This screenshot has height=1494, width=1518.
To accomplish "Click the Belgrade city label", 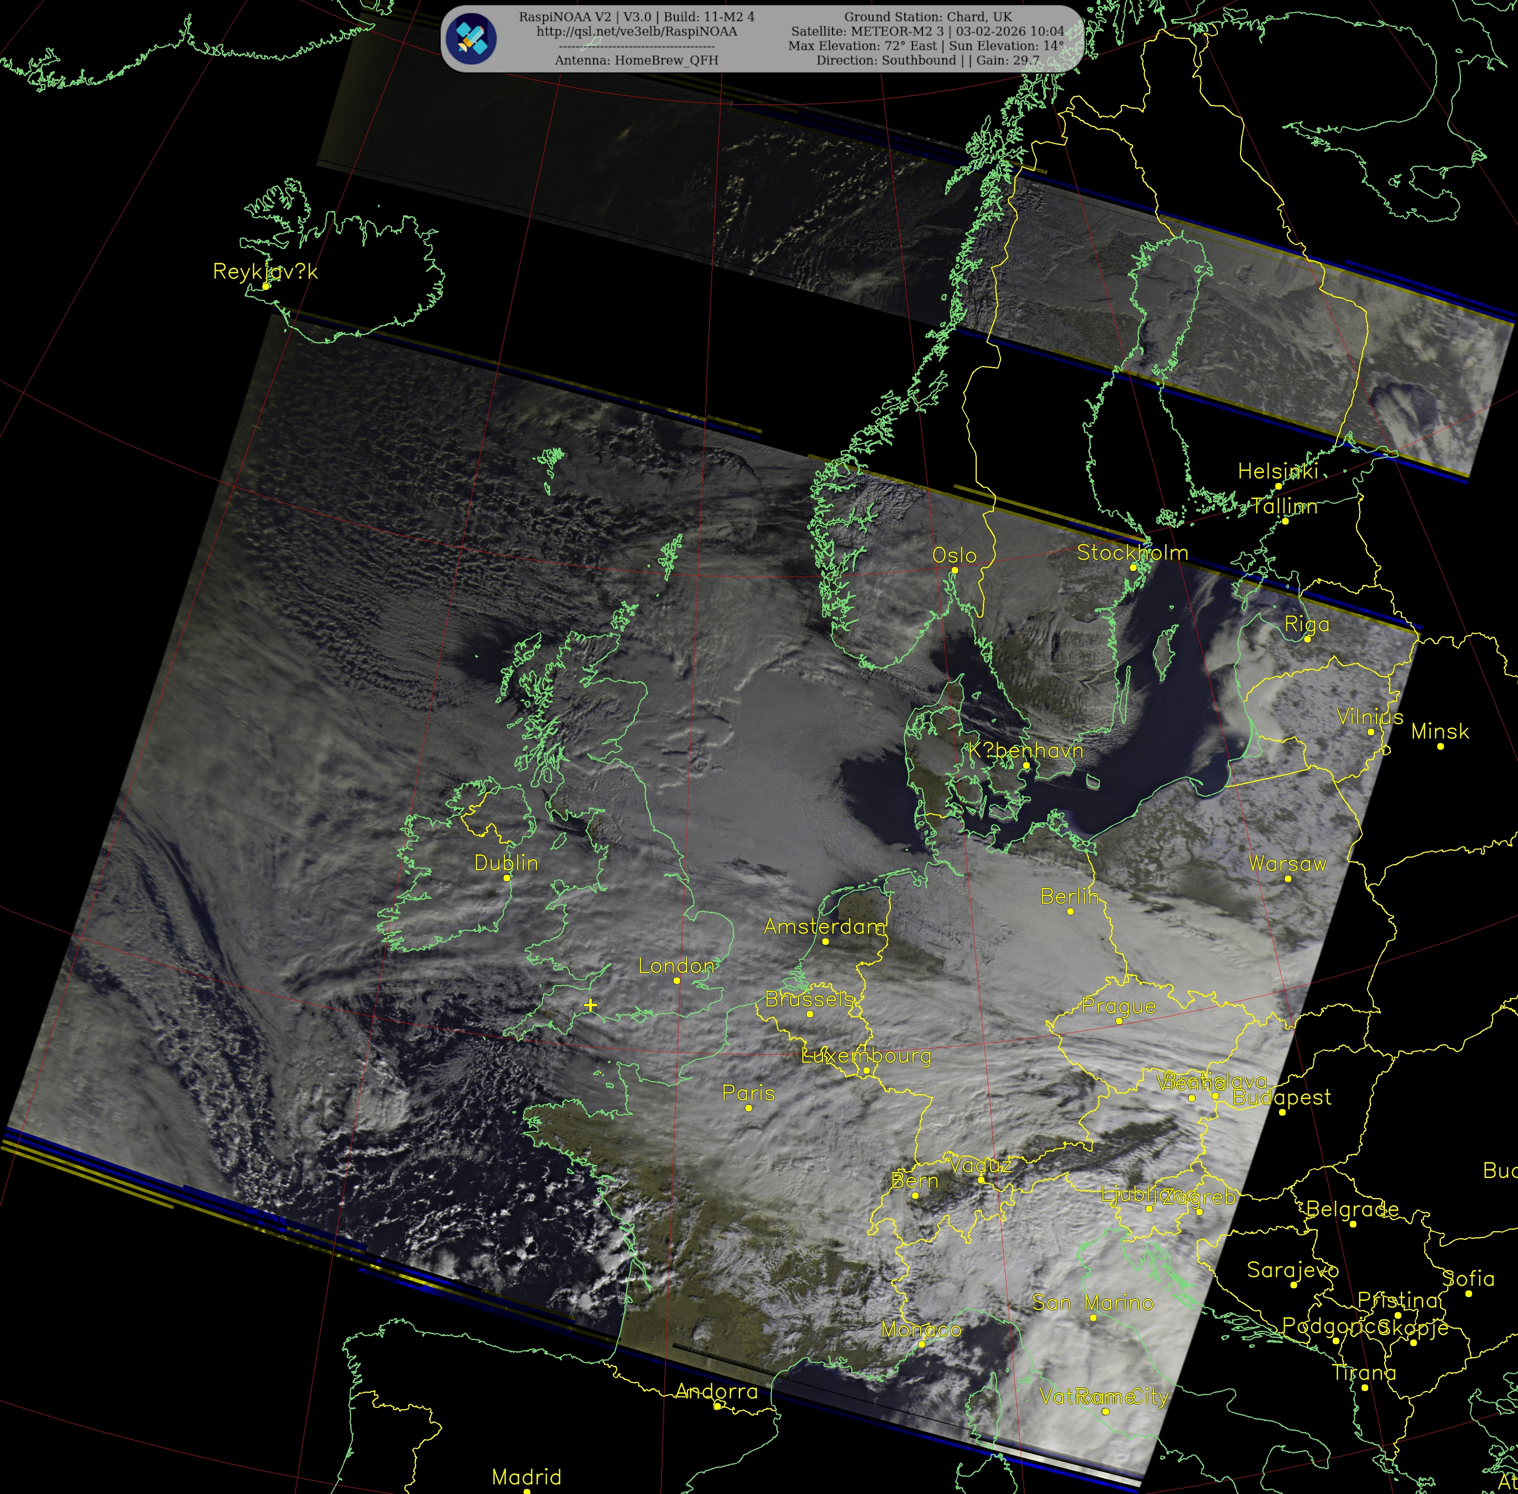I will point(1352,1209).
